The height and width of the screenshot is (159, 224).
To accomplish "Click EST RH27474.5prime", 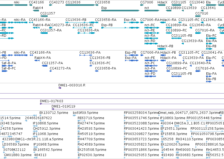I will (79, 126).
